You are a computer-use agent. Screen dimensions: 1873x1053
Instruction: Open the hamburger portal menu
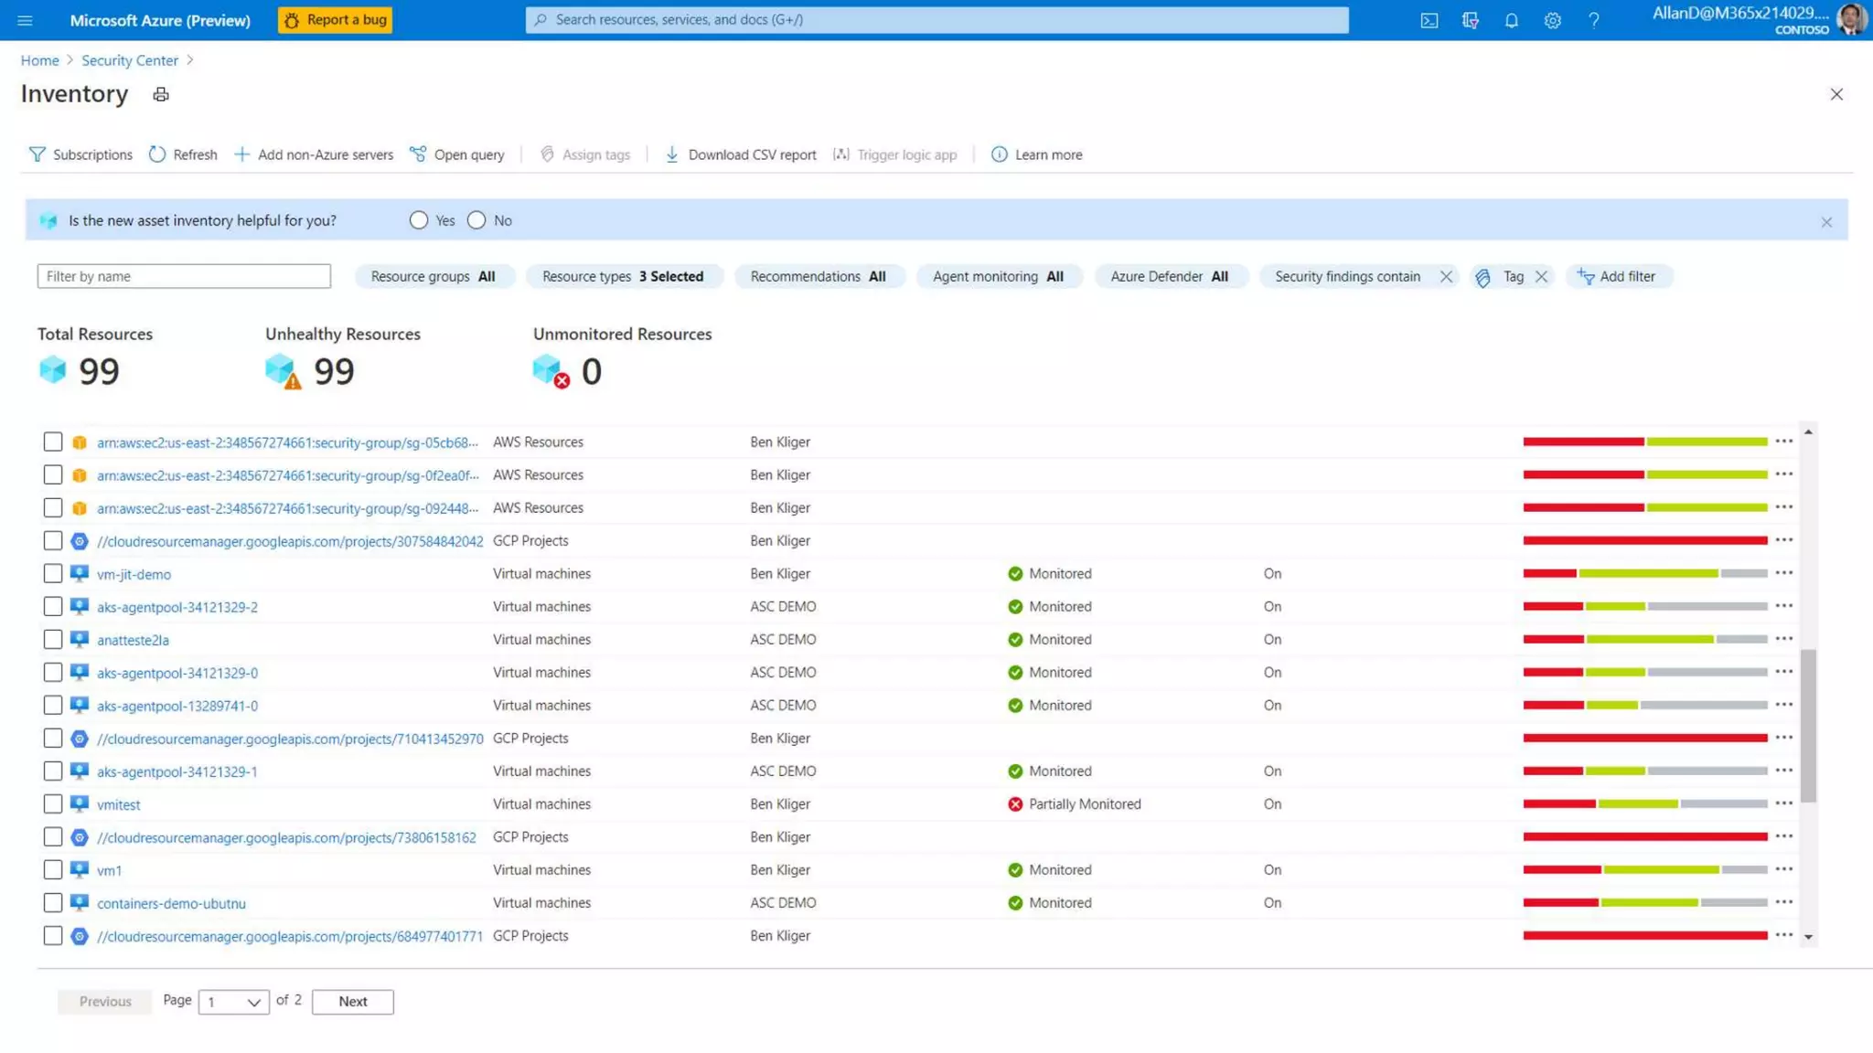tap(25, 20)
